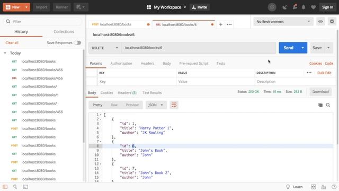The image size is (339, 191).
Task: Toggle sidebar icon in status bar
Action: 5,187
